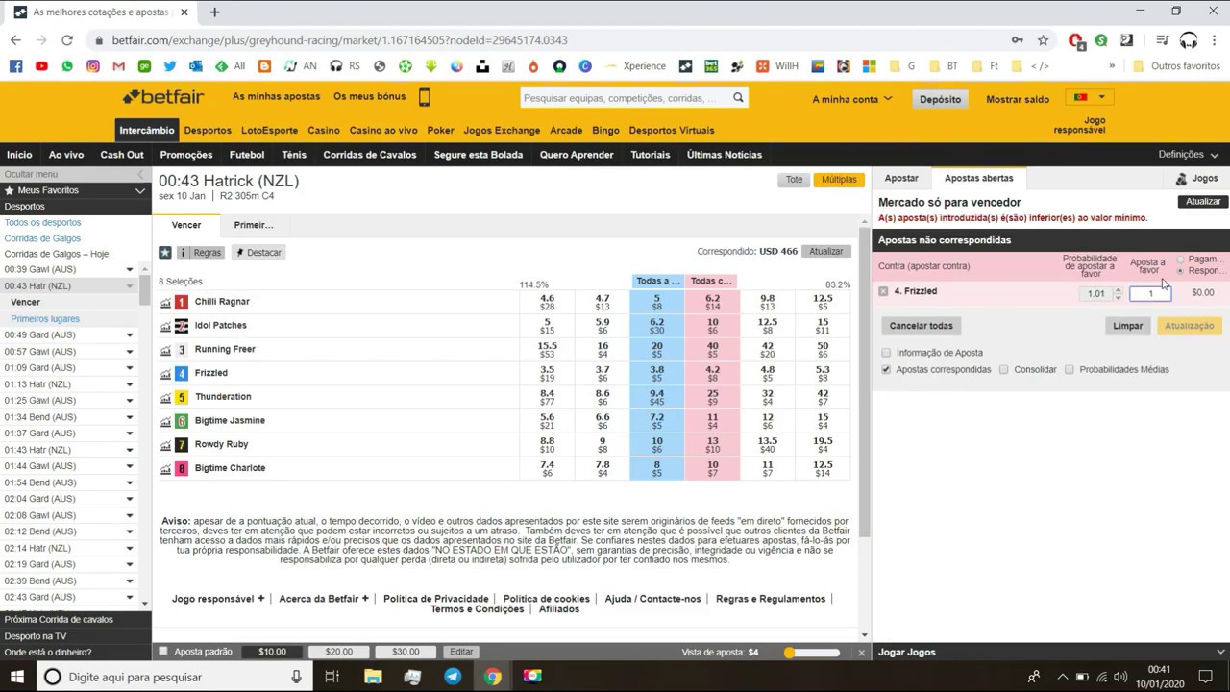Image resolution: width=1230 pixels, height=692 pixels.
Task: Click Cancelar todas button
Action: pyautogui.click(x=921, y=326)
